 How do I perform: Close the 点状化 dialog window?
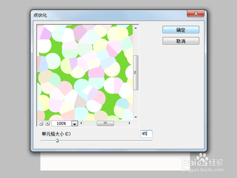[x=196, y=13]
